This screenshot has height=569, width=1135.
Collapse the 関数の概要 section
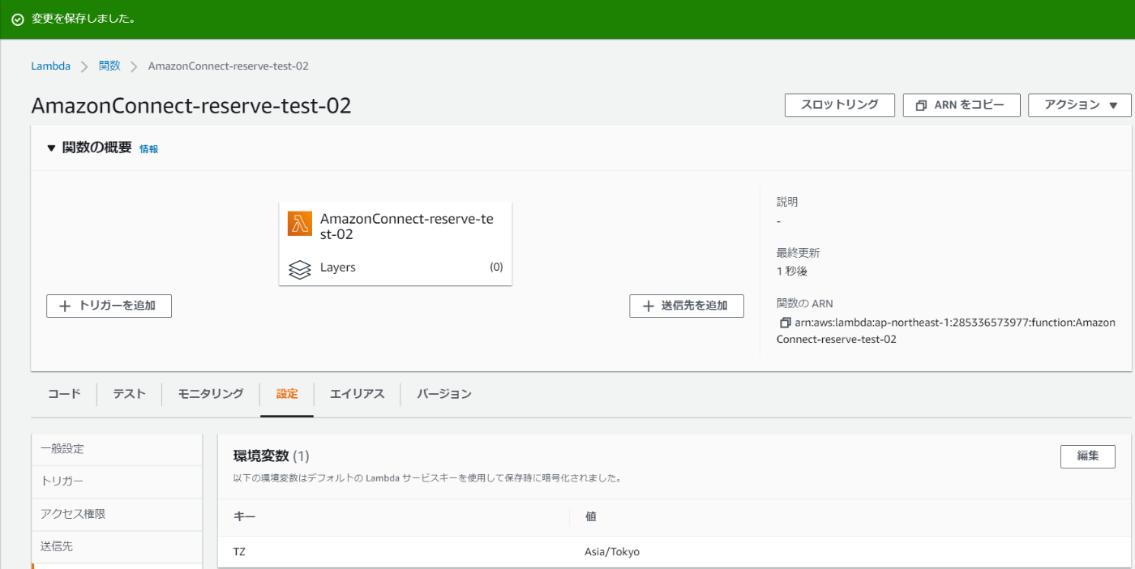(x=51, y=148)
